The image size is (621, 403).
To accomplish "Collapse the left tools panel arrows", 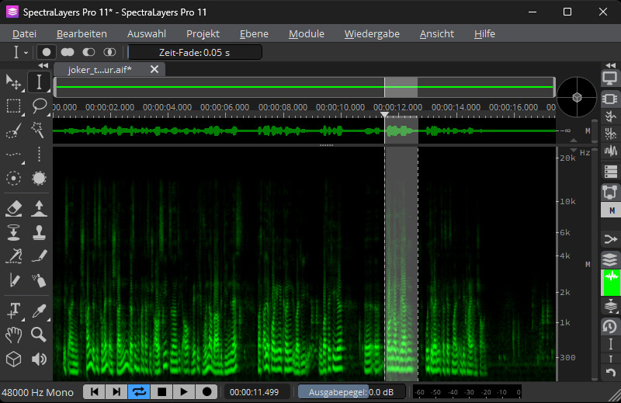I will pos(43,66).
